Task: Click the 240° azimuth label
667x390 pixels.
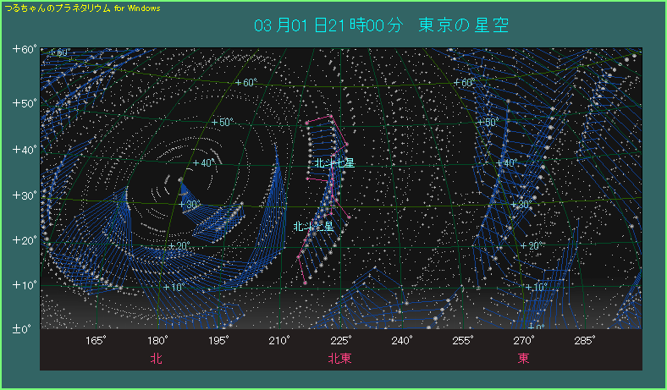Action: coord(402,340)
